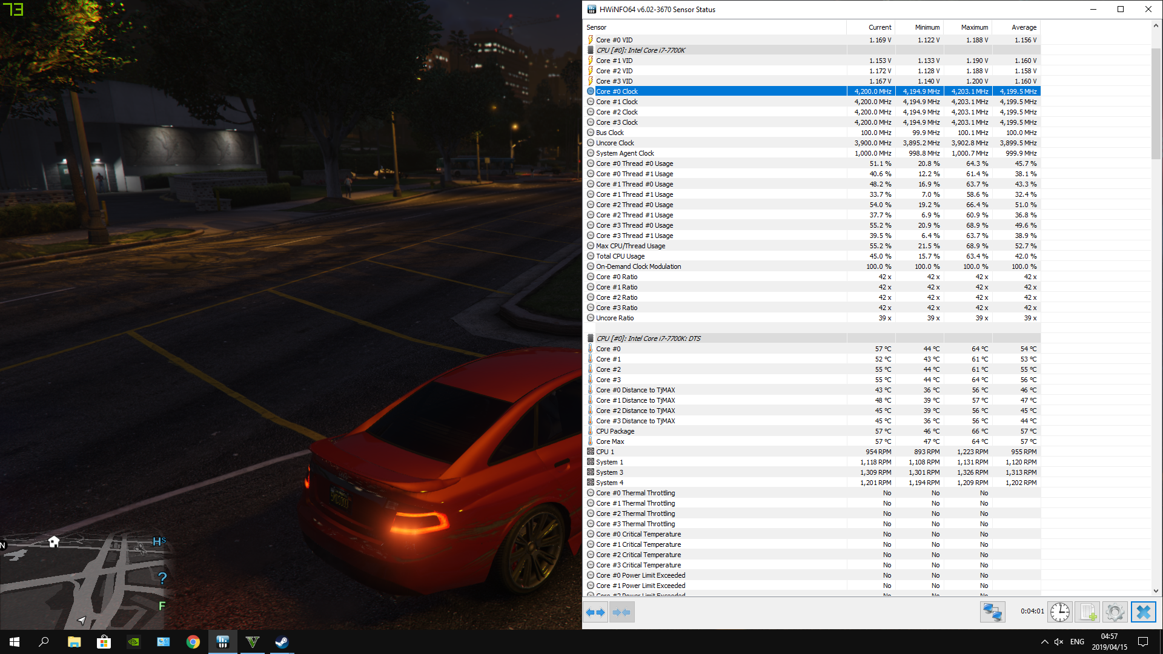The image size is (1163, 654).
Task: Open File Explorer from the taskbar
Action: [74, 642]
